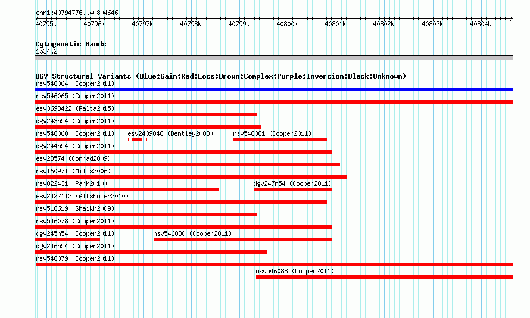The image size is (530, 318).
Task: Click the nsv546078 (Cooper2011) label
Action: [75, 221]
